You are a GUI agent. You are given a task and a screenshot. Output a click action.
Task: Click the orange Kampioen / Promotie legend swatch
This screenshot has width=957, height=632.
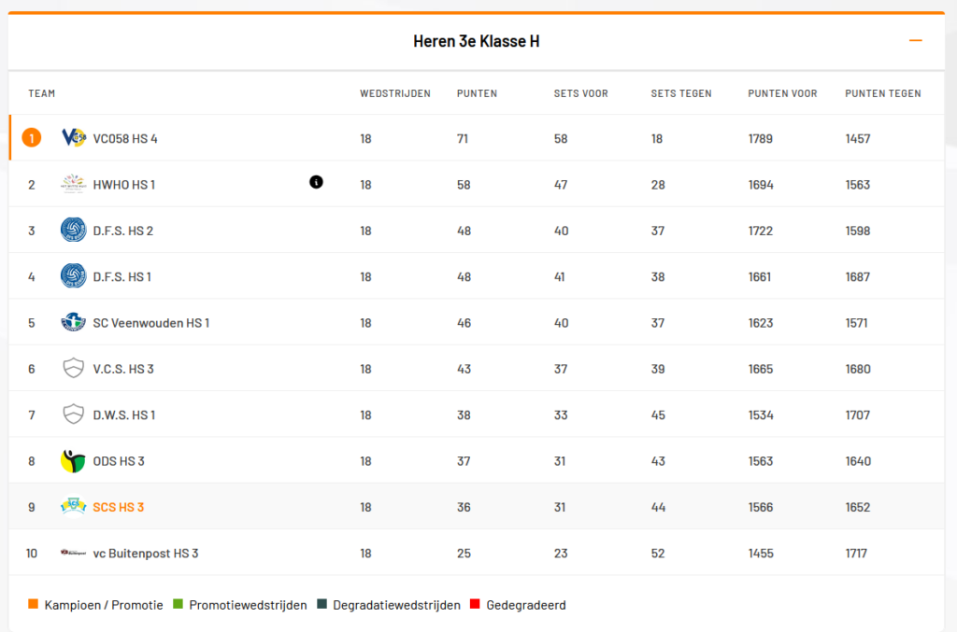[x=34, y=605]
